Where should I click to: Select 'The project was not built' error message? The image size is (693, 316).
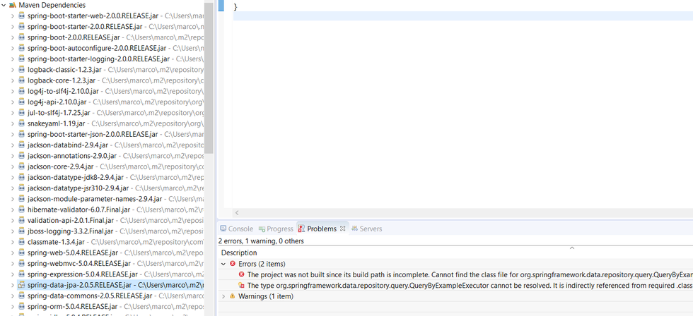click(x=470, y=274)
